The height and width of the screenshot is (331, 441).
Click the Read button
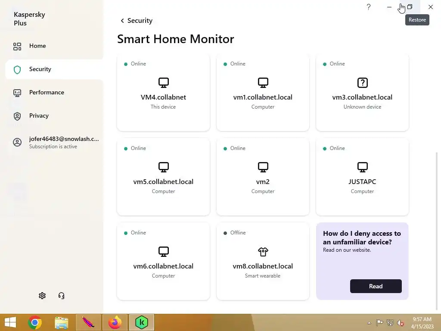[376, 286]
